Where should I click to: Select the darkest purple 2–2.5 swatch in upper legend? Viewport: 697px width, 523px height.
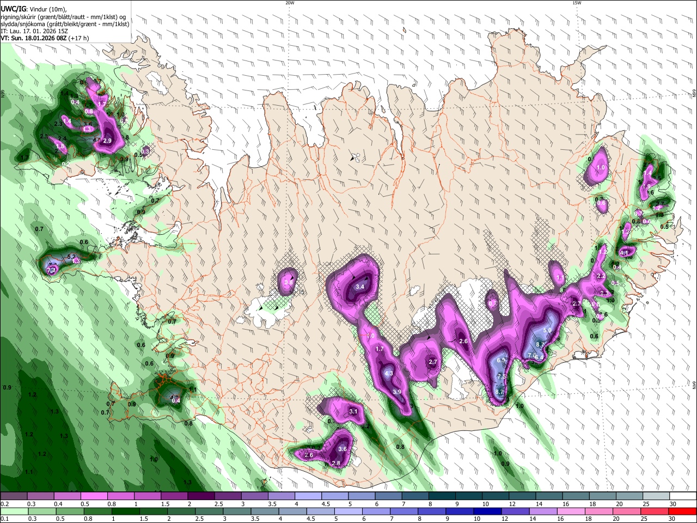coord(201,496)
